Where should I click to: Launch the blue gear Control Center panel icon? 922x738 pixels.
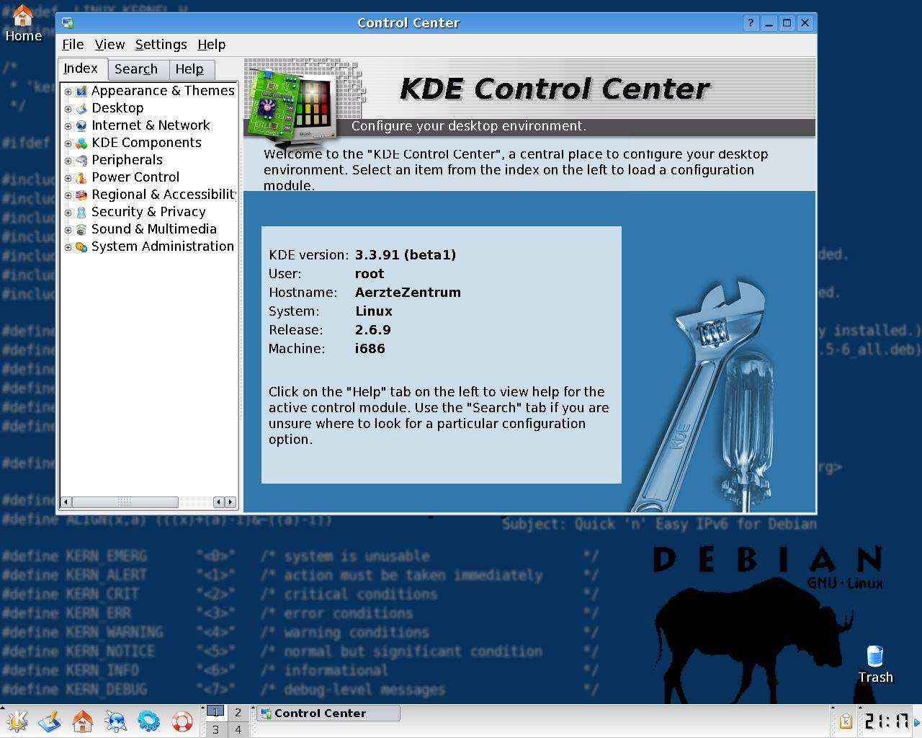[148, 721]
